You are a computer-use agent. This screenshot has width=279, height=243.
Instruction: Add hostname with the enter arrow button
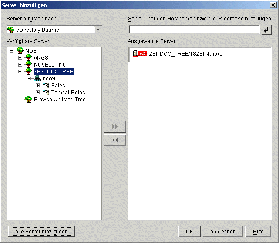pos(266,30)
